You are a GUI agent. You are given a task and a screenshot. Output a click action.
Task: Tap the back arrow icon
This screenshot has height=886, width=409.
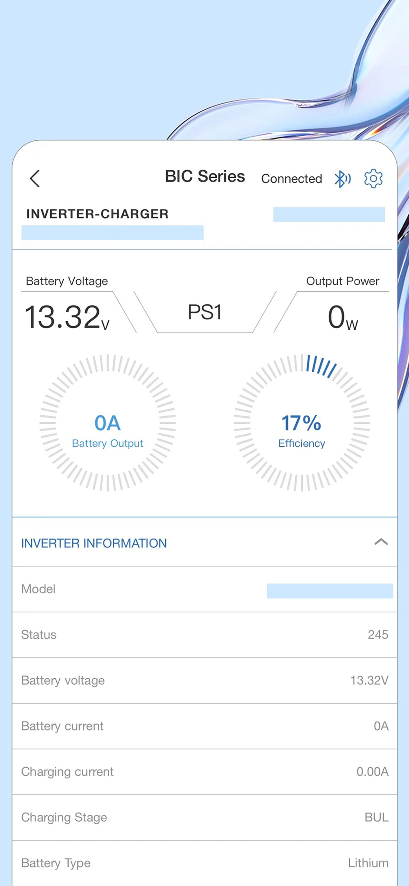(35, 178)
